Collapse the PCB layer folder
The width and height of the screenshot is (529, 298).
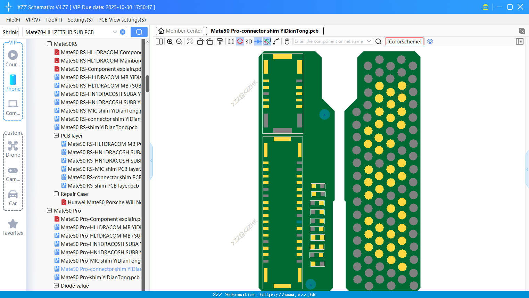pos(56,135)
